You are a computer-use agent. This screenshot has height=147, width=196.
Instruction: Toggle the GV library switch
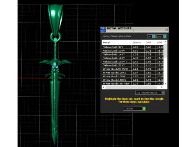point(151,36)
